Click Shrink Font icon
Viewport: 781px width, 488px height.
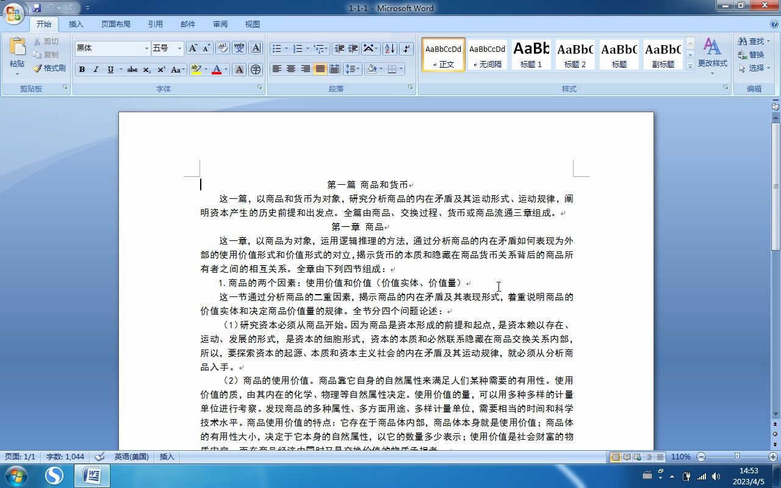(206, 48)
